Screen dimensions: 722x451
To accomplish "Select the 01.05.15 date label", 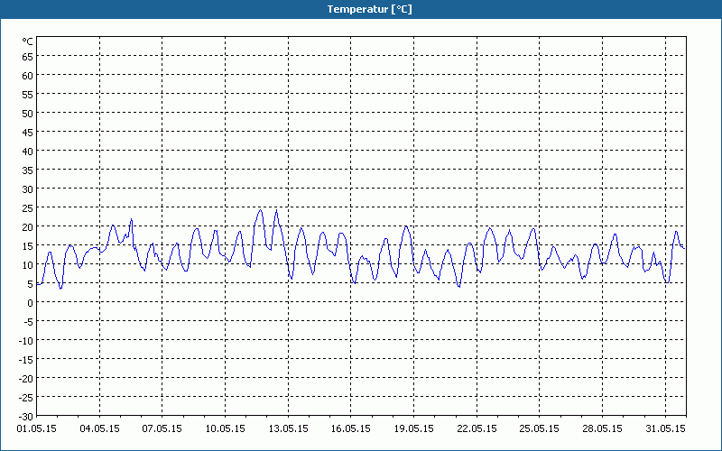I will [37, 429].
